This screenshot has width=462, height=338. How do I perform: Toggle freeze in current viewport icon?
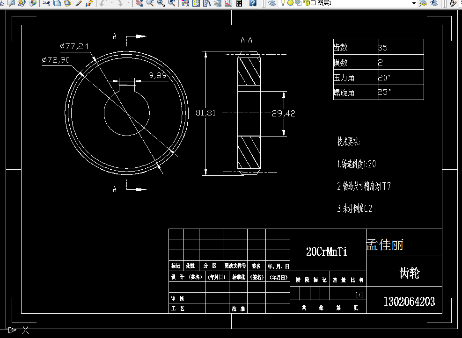click(298, 3)
